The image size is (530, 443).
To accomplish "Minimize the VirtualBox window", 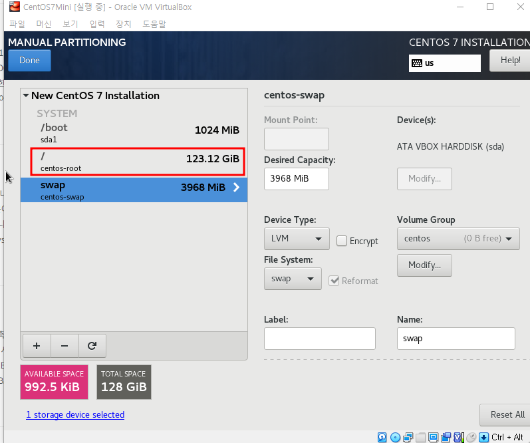I will pos(460,7).
